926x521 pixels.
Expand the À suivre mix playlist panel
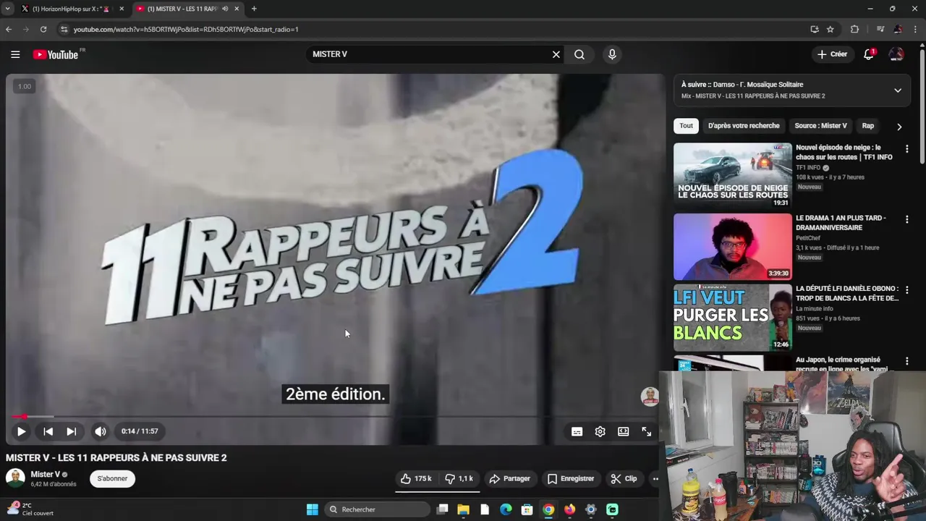click(x=898, y=90)
